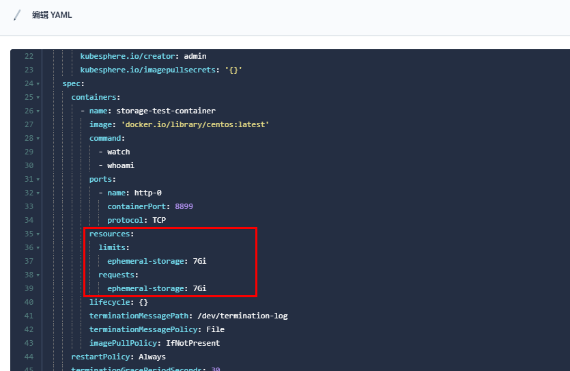Click the pencil icon beside 编辑 YAML
The height and width of the screenshot is (371, 570).
(18, 15)
